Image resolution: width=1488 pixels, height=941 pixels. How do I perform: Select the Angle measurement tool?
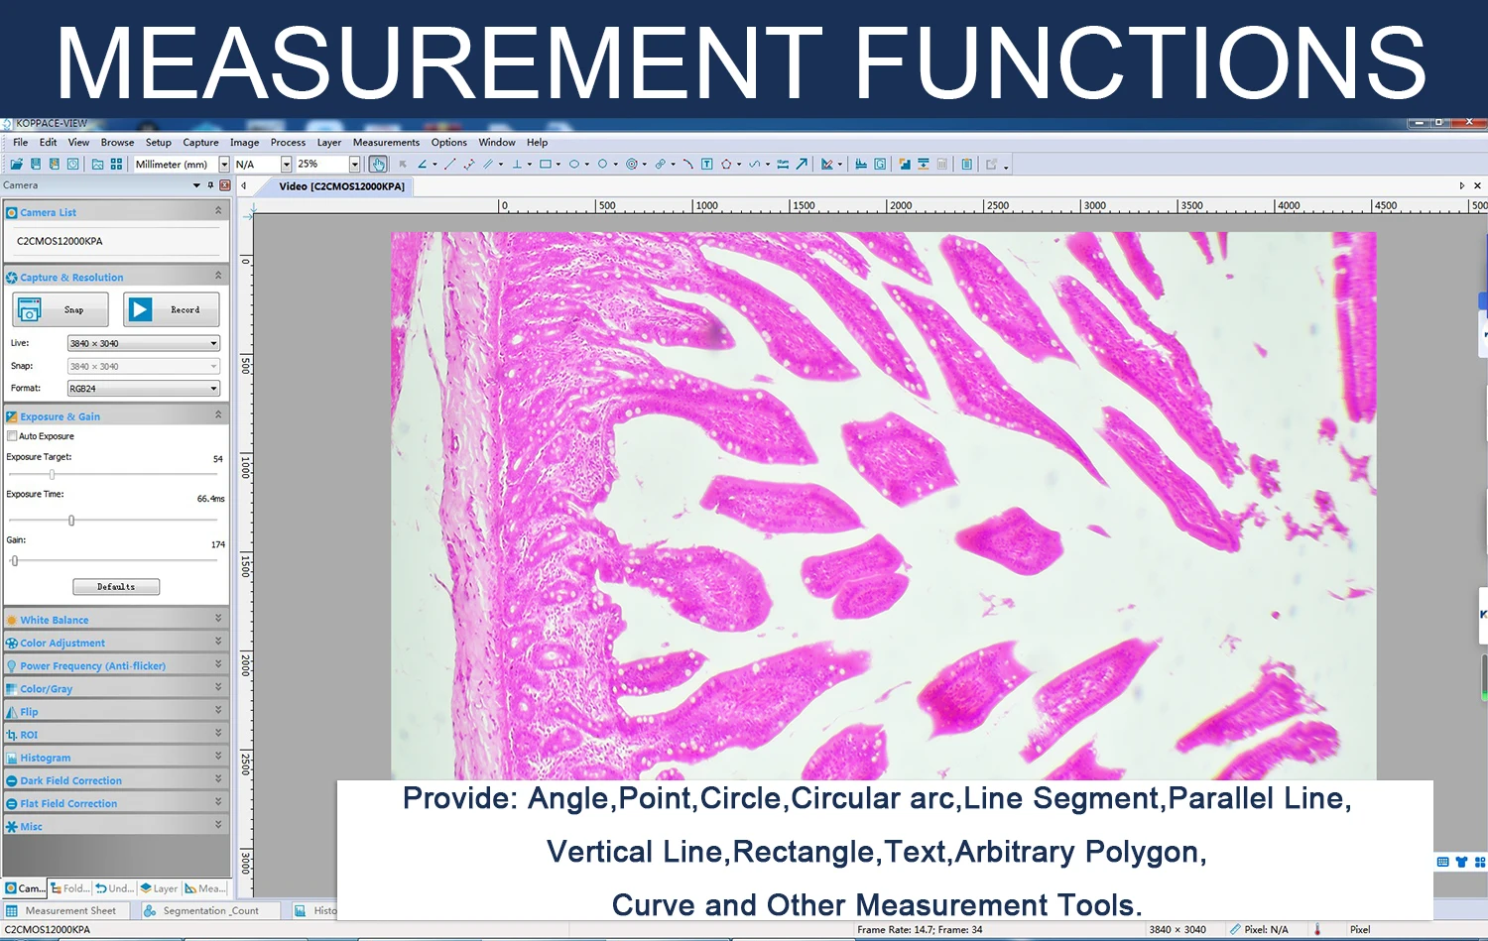(422, 165)
